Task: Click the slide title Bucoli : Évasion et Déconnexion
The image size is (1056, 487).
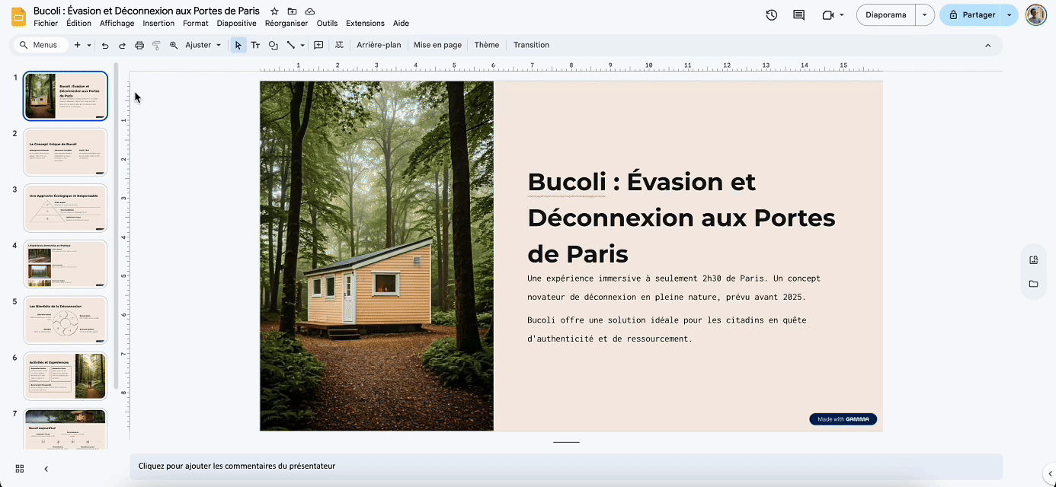Action: coord(681,218)
